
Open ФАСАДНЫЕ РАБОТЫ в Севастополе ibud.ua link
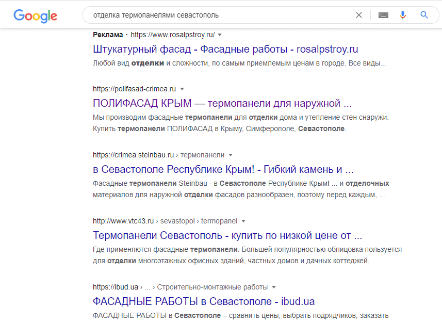tap(204, 301)
